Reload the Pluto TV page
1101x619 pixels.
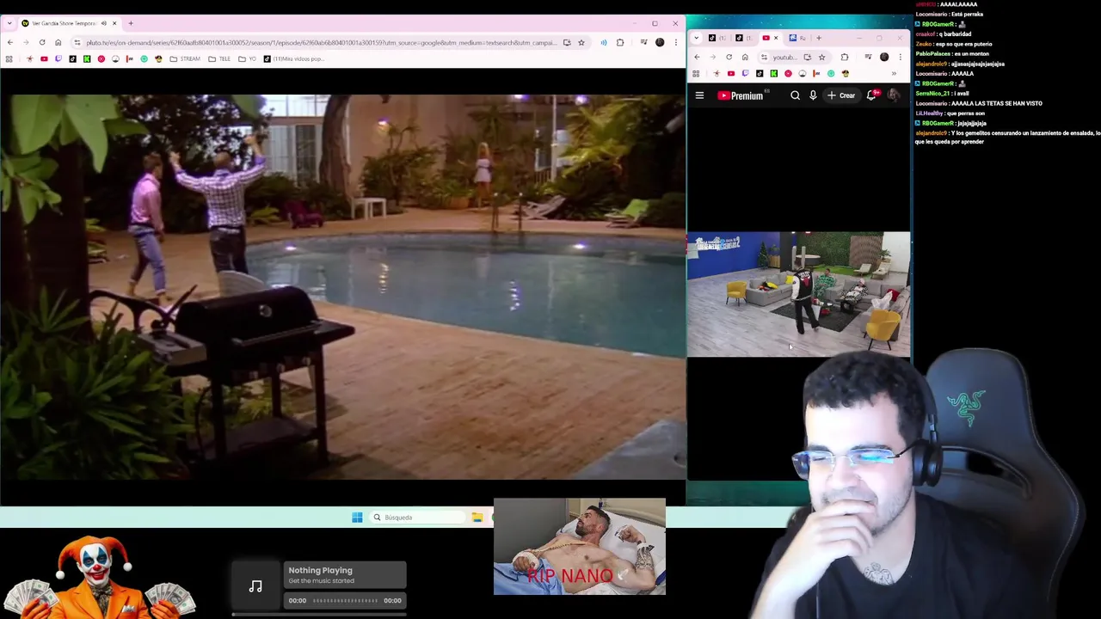point(42,42)
